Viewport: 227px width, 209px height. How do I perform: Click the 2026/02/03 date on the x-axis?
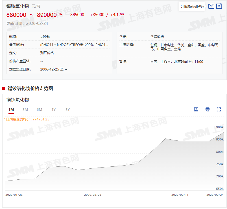pyautogui.click(x=93, y=195)
